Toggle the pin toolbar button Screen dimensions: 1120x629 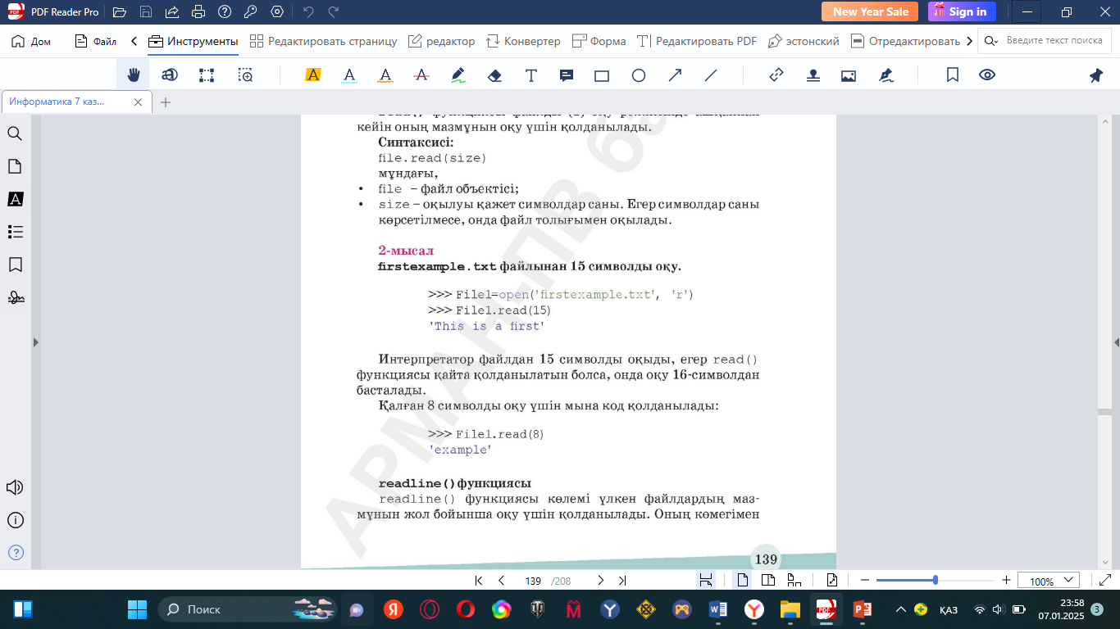click(x=1096, y=75)
